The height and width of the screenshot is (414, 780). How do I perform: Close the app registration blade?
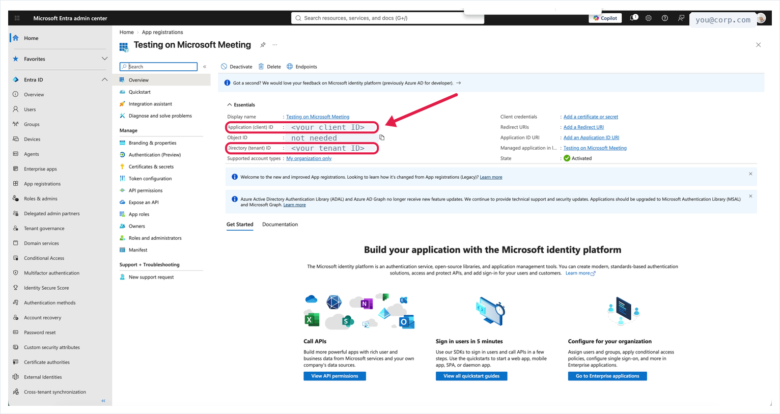(758, 45)
